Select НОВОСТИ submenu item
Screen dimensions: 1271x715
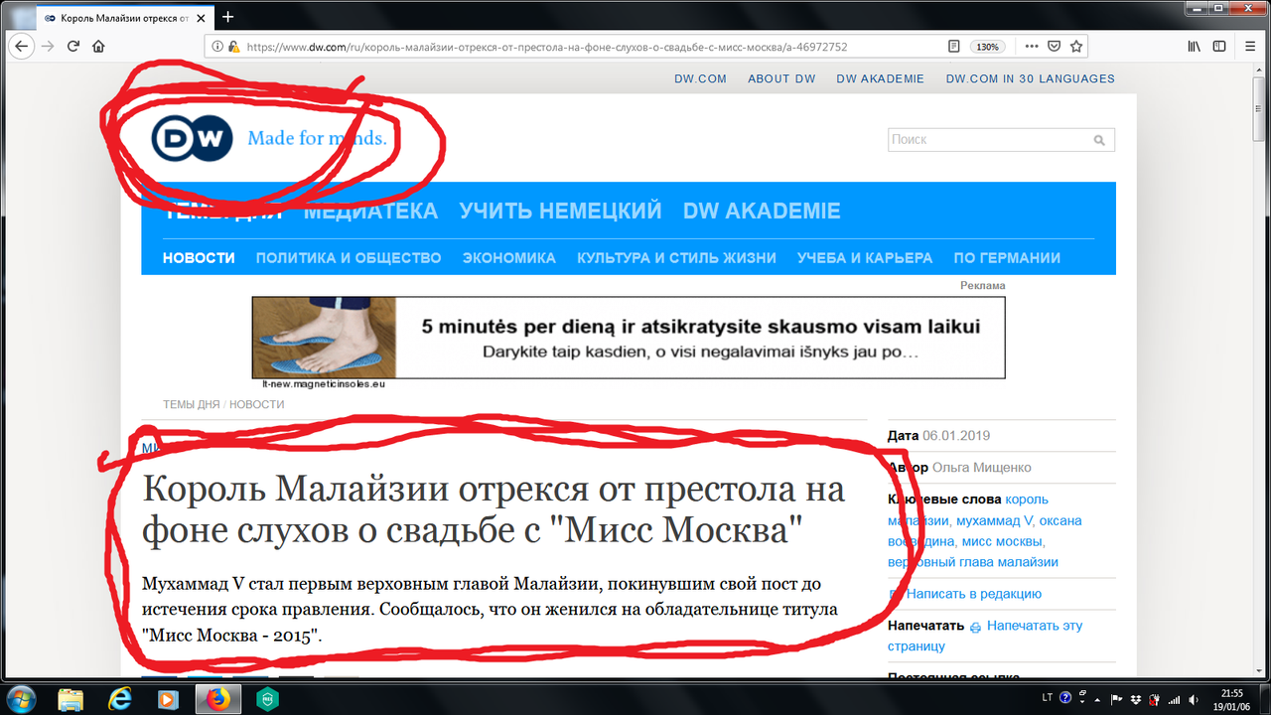pyautogui.click(x=199, y=257)
